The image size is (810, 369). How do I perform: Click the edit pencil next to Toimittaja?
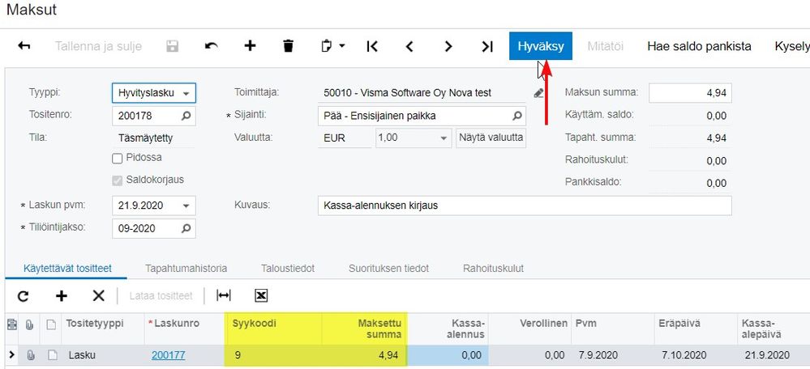pos(539,93)
